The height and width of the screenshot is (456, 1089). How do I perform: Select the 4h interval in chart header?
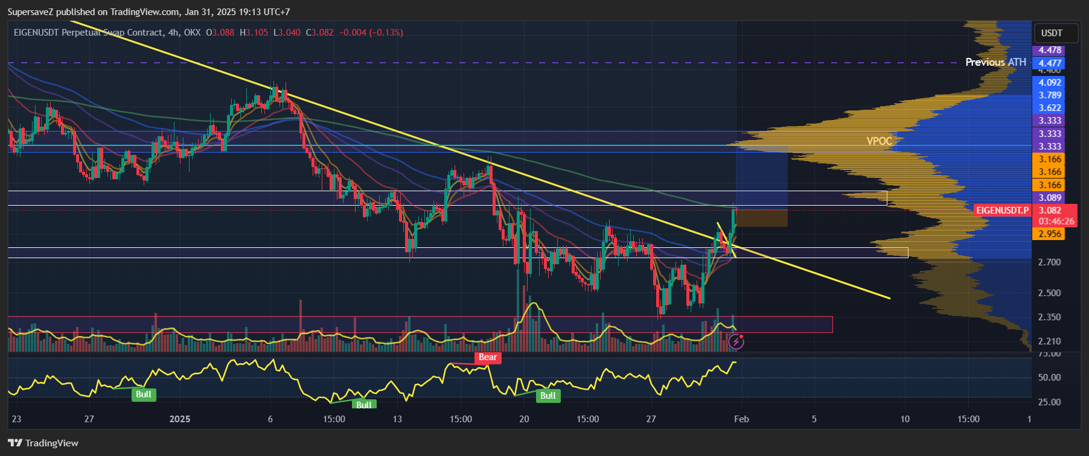173,33
